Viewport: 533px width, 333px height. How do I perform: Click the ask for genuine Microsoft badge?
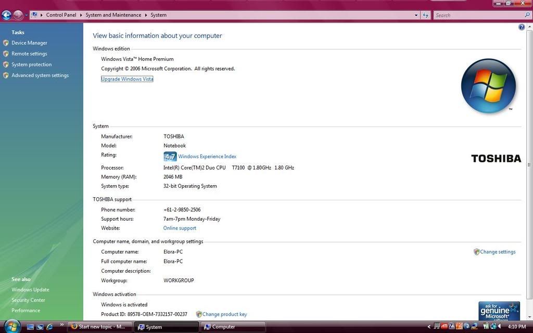[499, 311]
